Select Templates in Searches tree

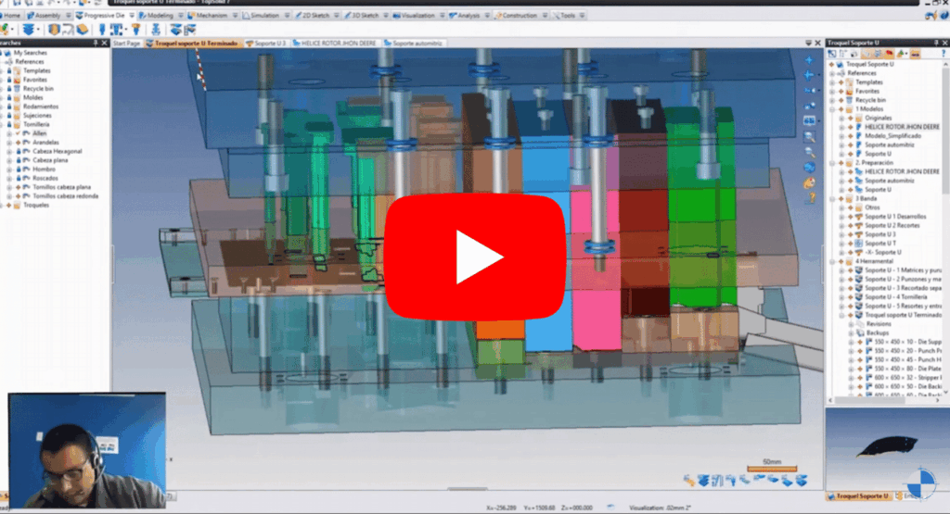pyautogui.click(x=36, y=70)
